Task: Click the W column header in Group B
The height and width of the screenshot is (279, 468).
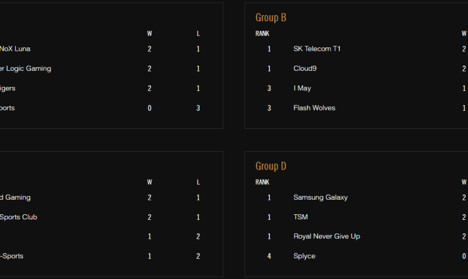Action: point(464,33)
